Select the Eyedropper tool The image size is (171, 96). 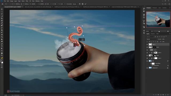[x=2, y=23]
